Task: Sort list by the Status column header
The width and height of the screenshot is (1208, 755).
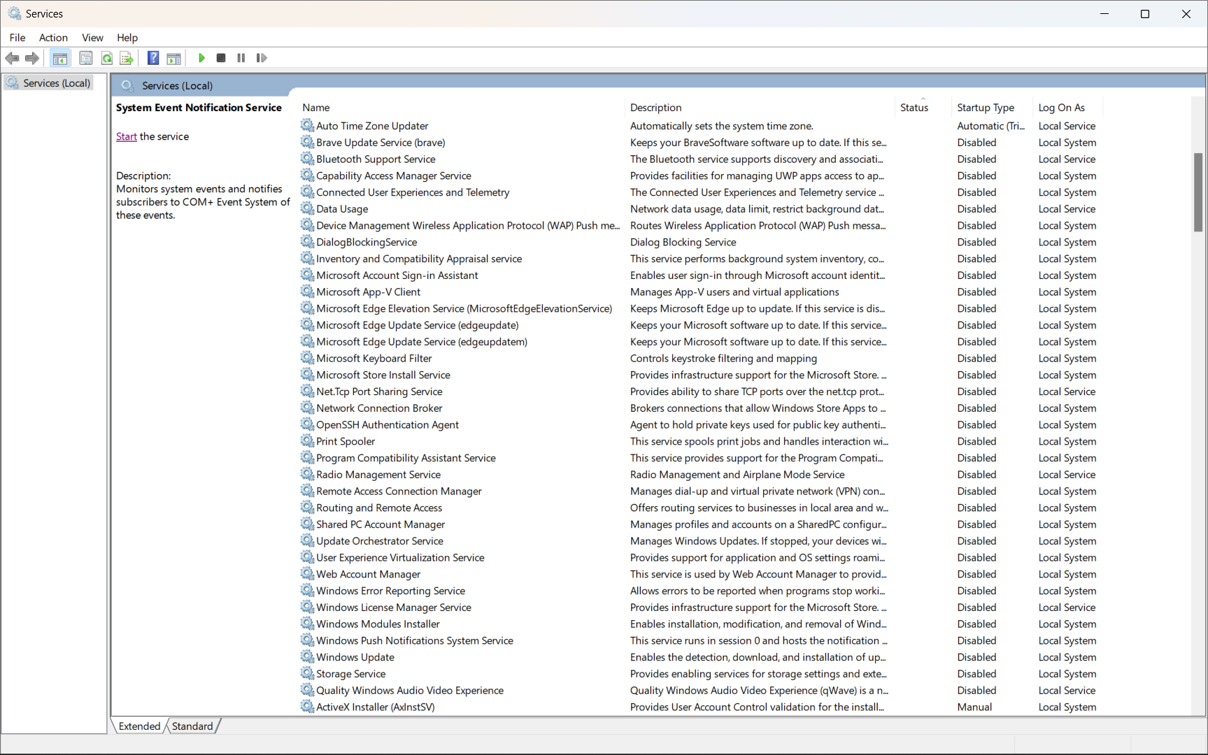Action: (914, 108)
